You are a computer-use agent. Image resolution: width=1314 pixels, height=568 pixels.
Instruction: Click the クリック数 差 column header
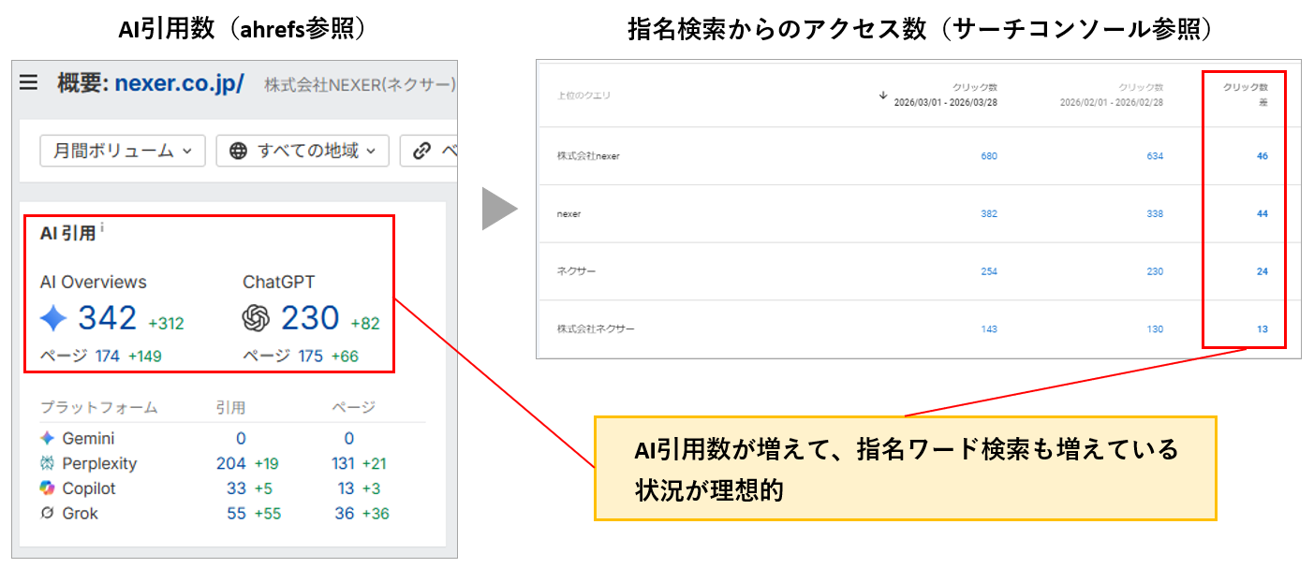tap(1246, 95)
